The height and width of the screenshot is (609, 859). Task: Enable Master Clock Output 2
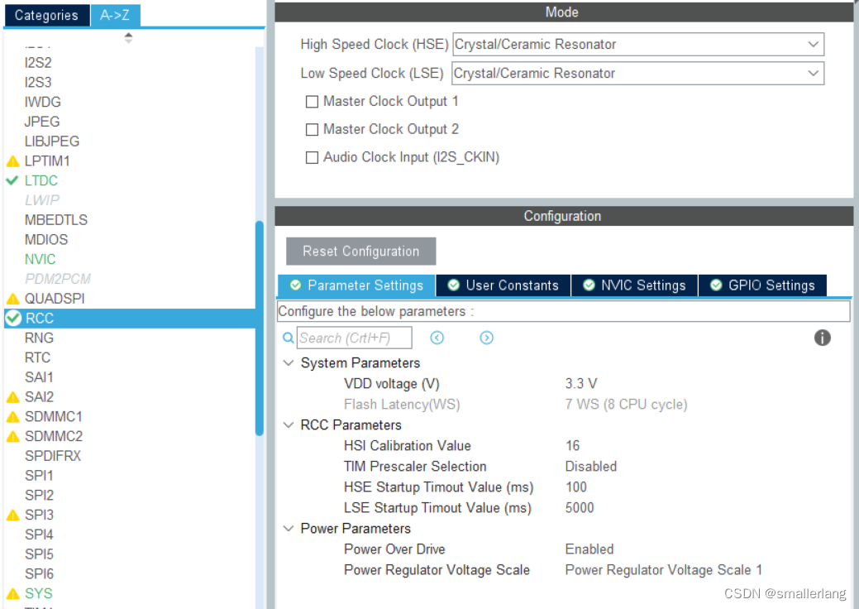click(x=312, y=129)
